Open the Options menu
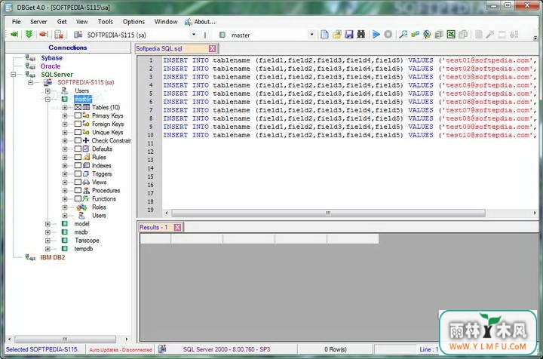The width and height of the screenshot is (543, 359). tap(133, 22)
